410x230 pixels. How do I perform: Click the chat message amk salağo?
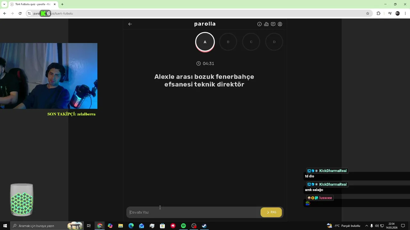[x=314, y=190]
